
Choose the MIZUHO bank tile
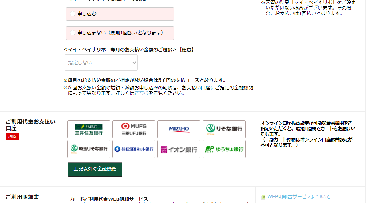179,129
